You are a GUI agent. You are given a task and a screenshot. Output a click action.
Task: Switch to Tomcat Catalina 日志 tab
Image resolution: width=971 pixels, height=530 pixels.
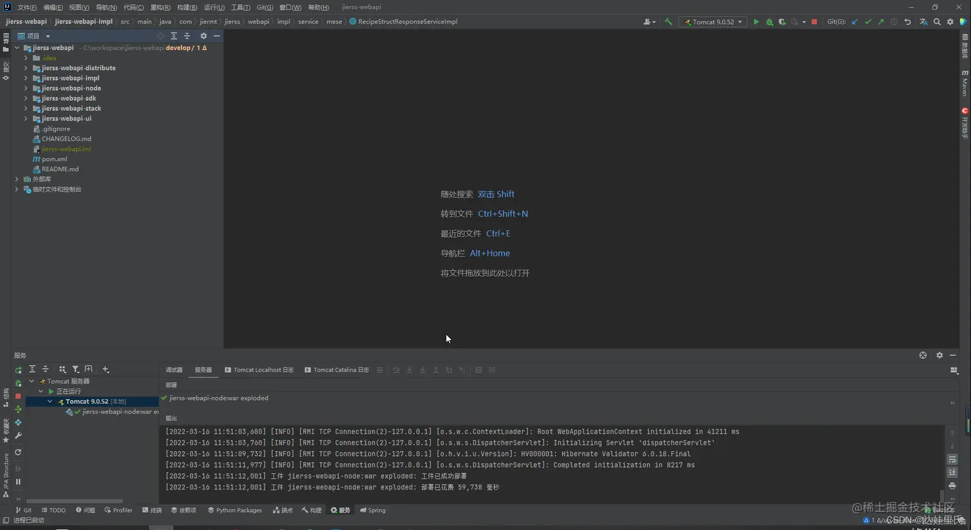(x=337, y=370)
